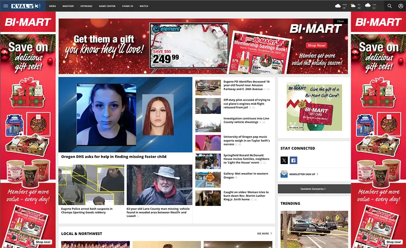Open Linn County vehicle shootings story
The width and height of the screenshot is (406, 248).
246,120
